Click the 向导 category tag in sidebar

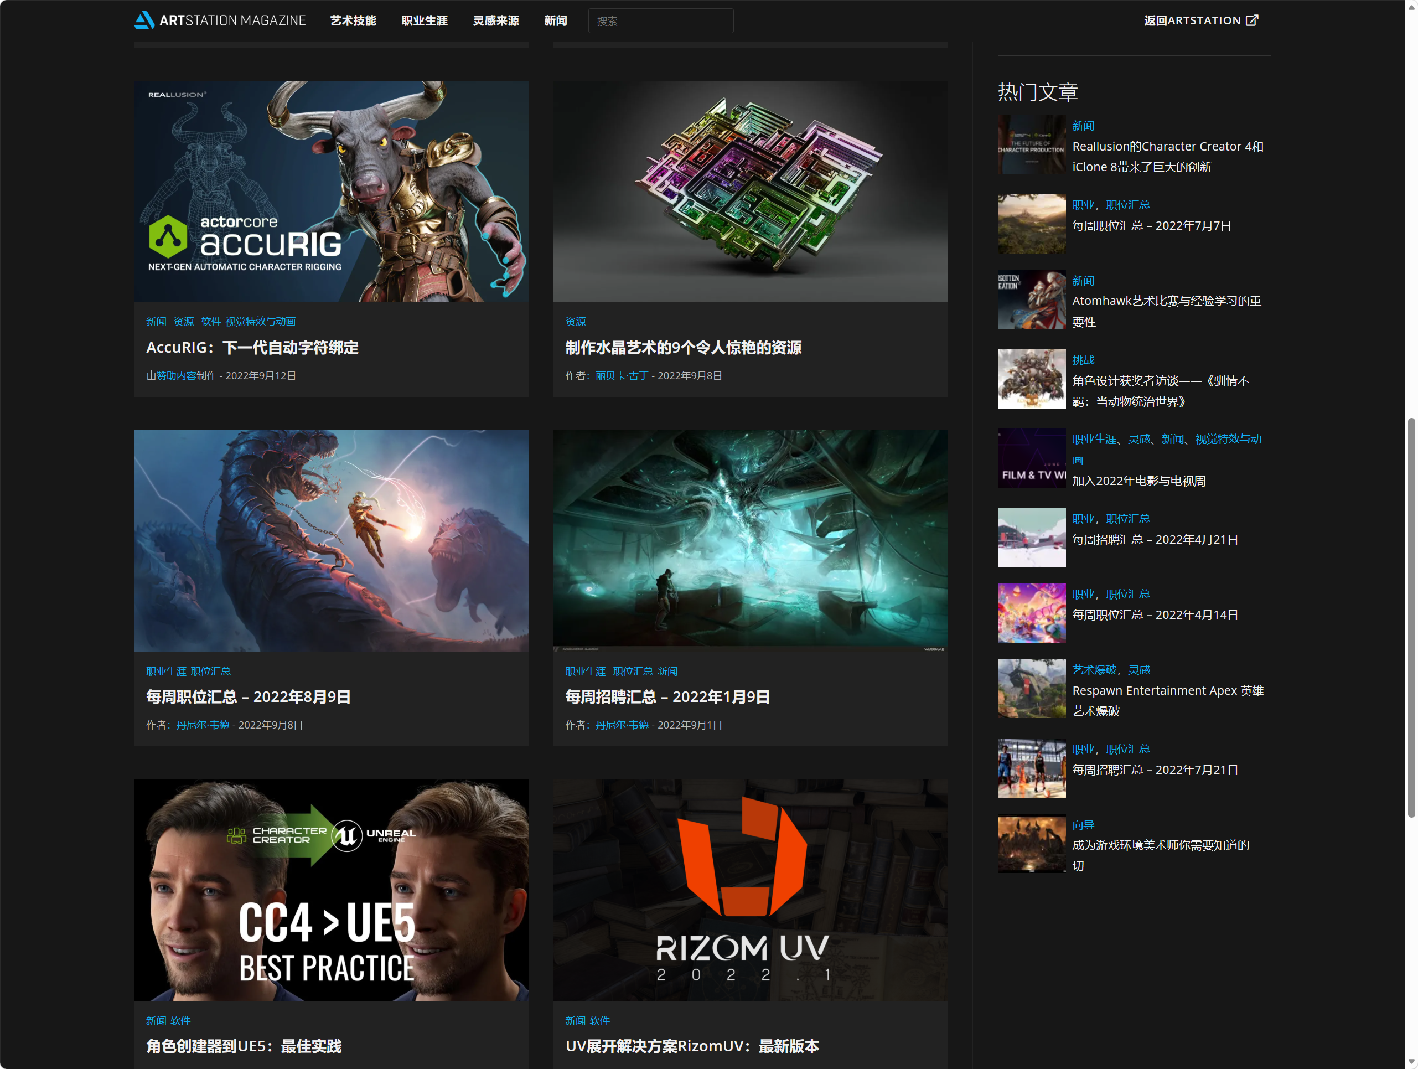tap(1083, 825)
